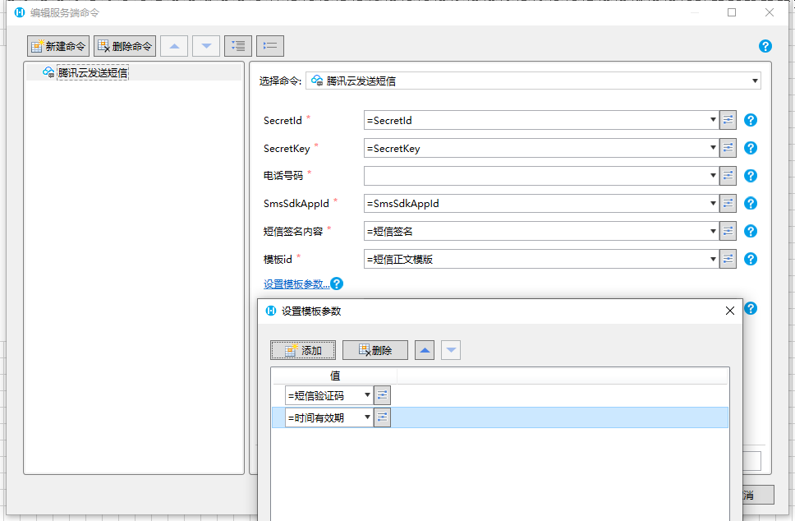Expand the SecretId dropdown arrow
Screen dimensions: 795x521
713,120
